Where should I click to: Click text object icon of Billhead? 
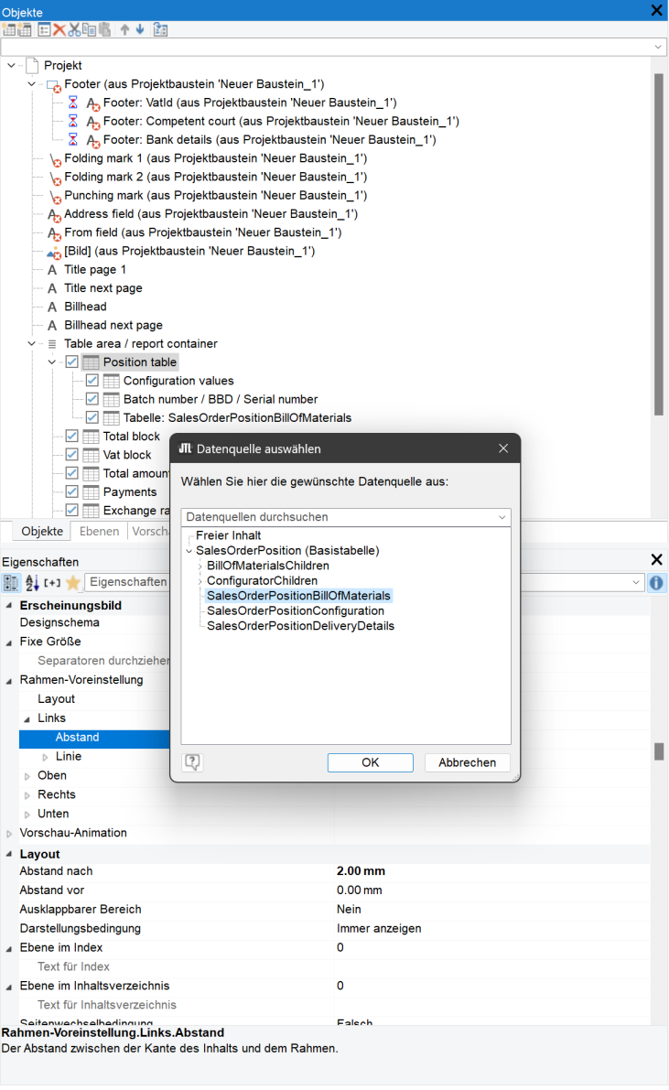(x=52, y=308)
